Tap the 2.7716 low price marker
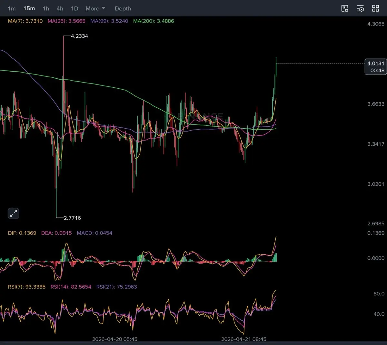This screenshot has width=387, height=345. pyautogui.click(x=72, y=218)
